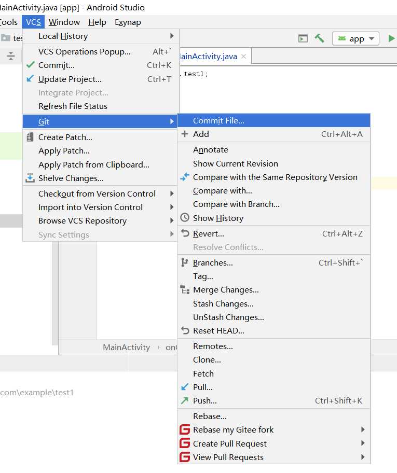Viewport: 397px width, 473px height.
Task: Open the Help menu
Action: click(97, 22)
